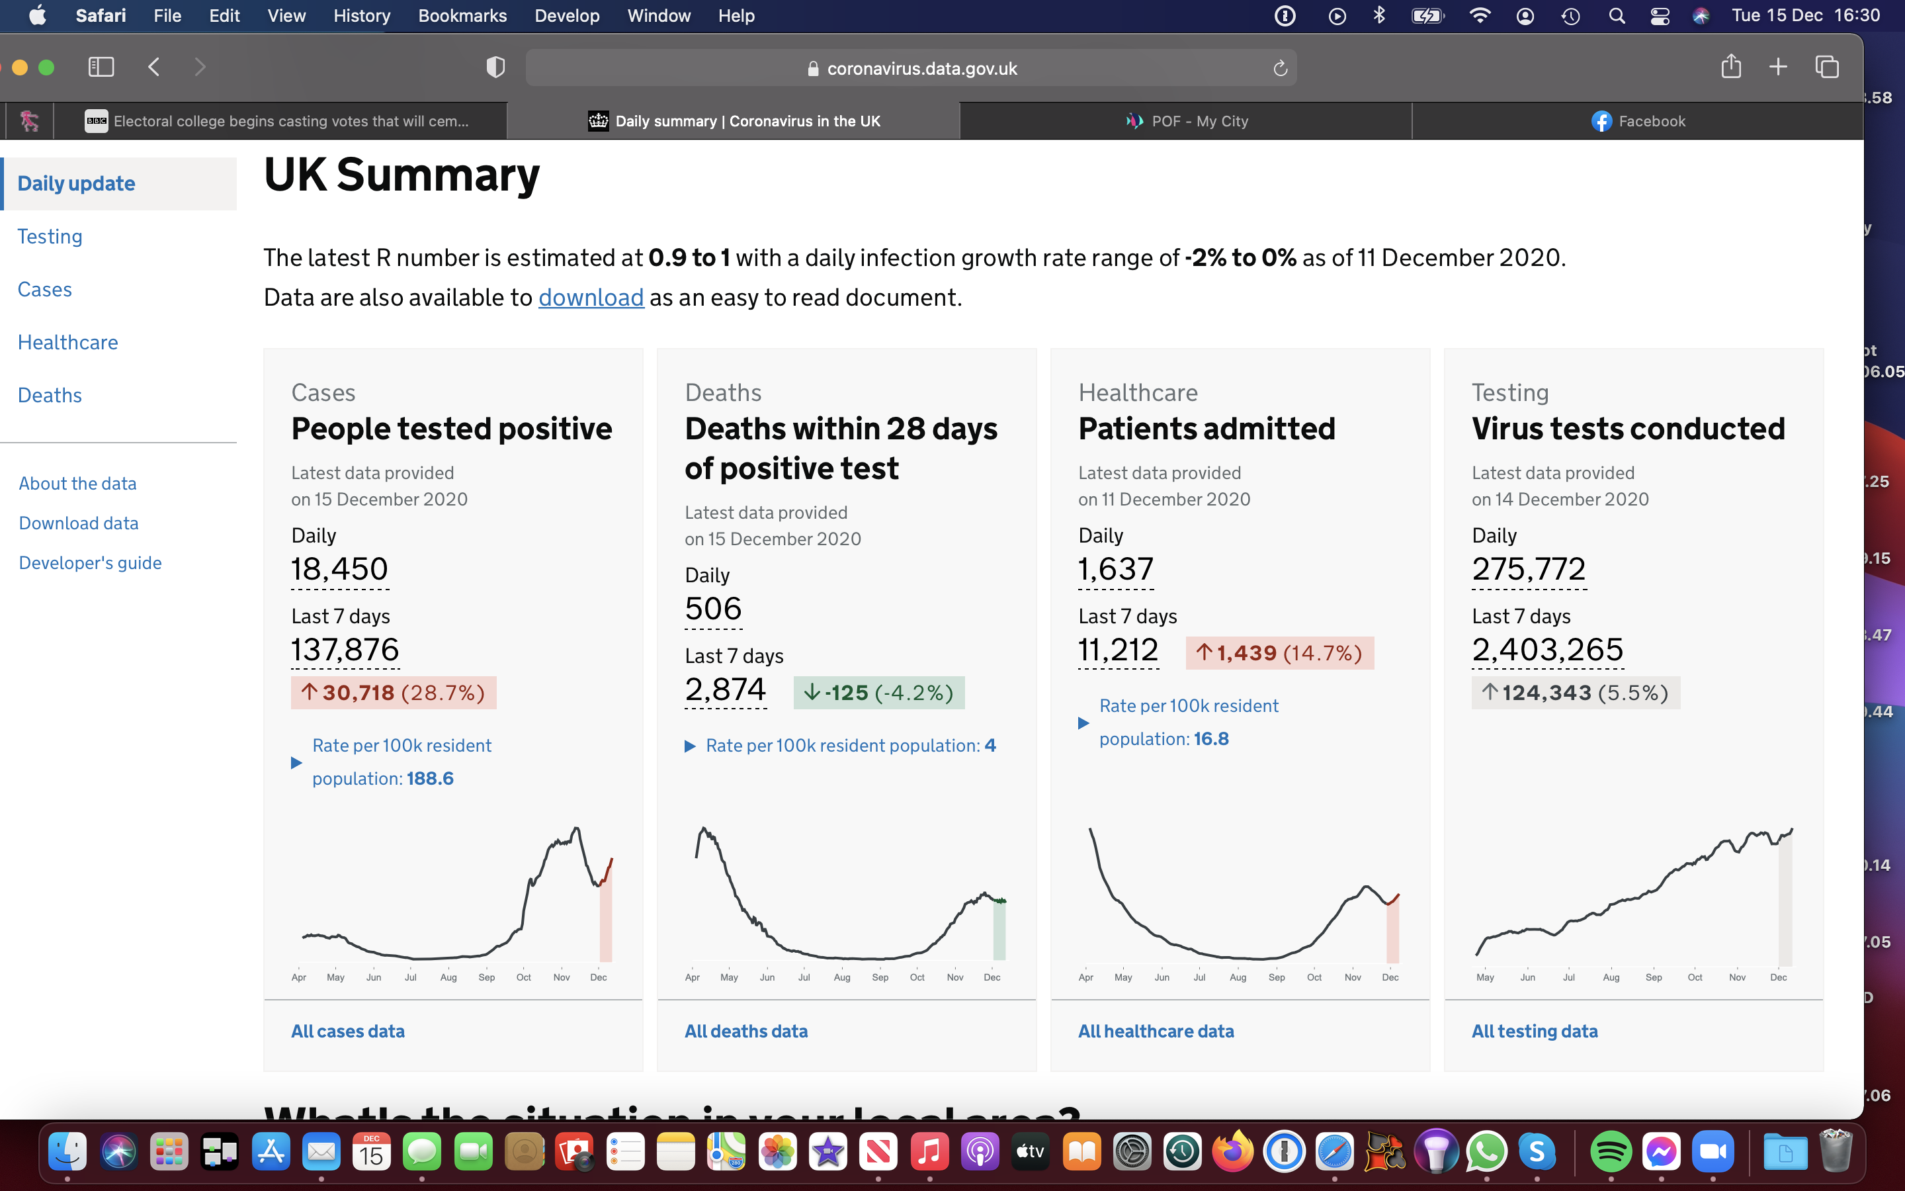The image size is (1905, 1191).
Task: Switch to the POF - My City tab
Action: [1186, 121]
